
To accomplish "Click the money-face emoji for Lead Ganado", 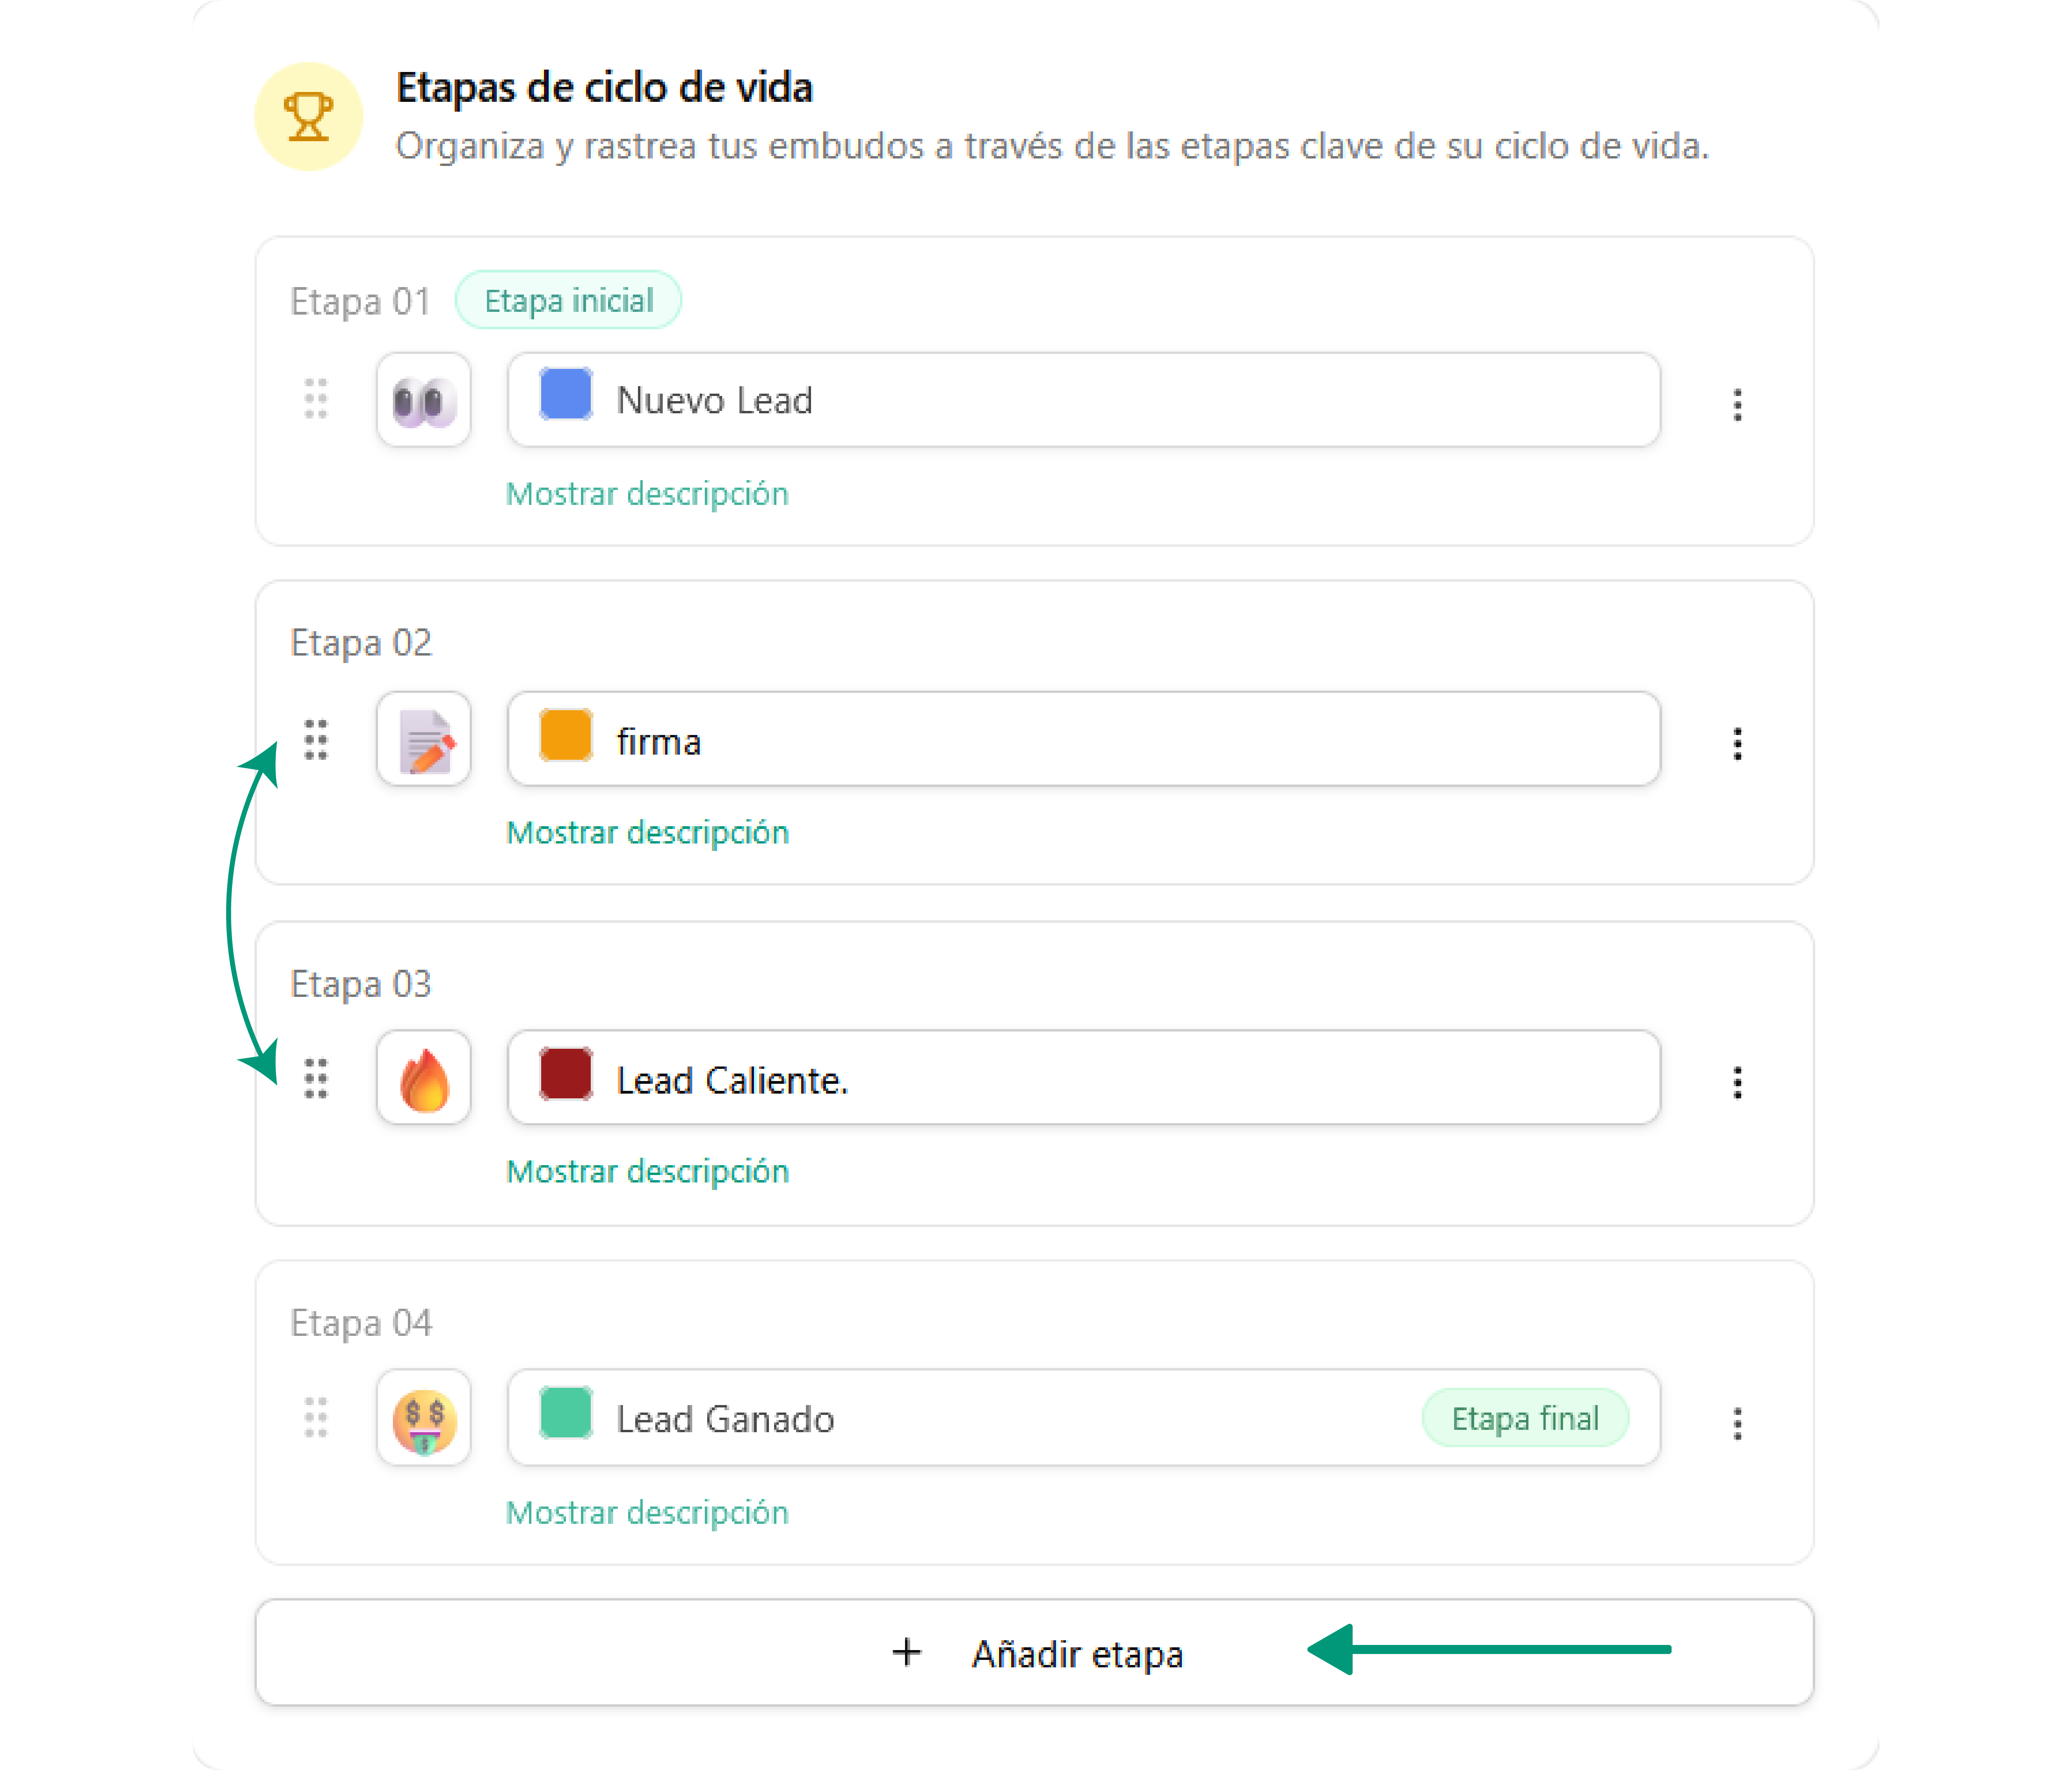I will pos(424,1419).
